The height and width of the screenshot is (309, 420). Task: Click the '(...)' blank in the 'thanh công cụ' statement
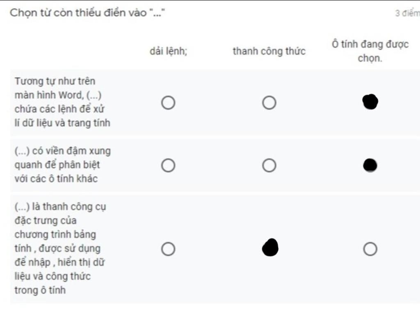click(x=22, y=207)
